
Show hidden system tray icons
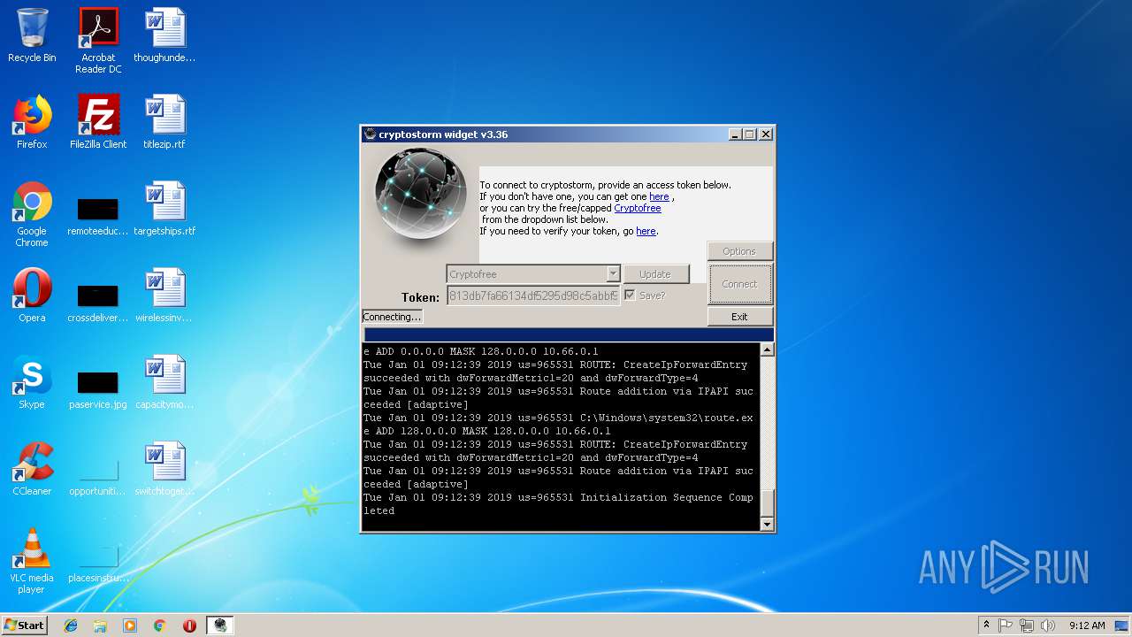click(x=986, y=625)
